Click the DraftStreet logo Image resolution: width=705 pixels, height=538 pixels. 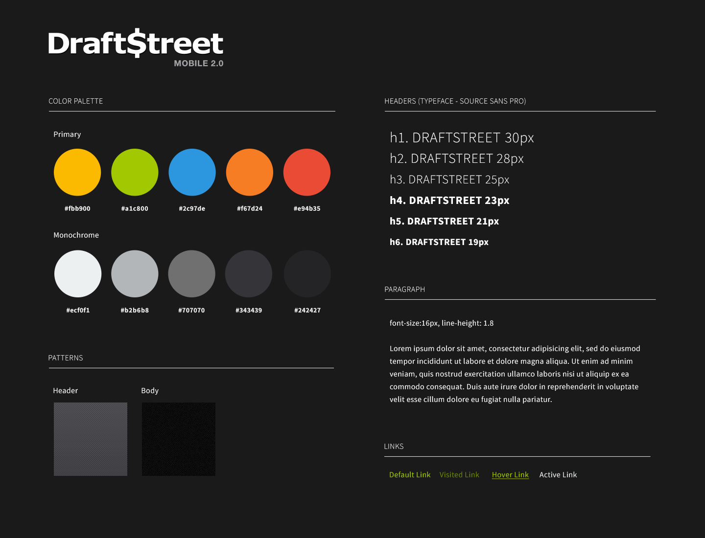[136, 44]
